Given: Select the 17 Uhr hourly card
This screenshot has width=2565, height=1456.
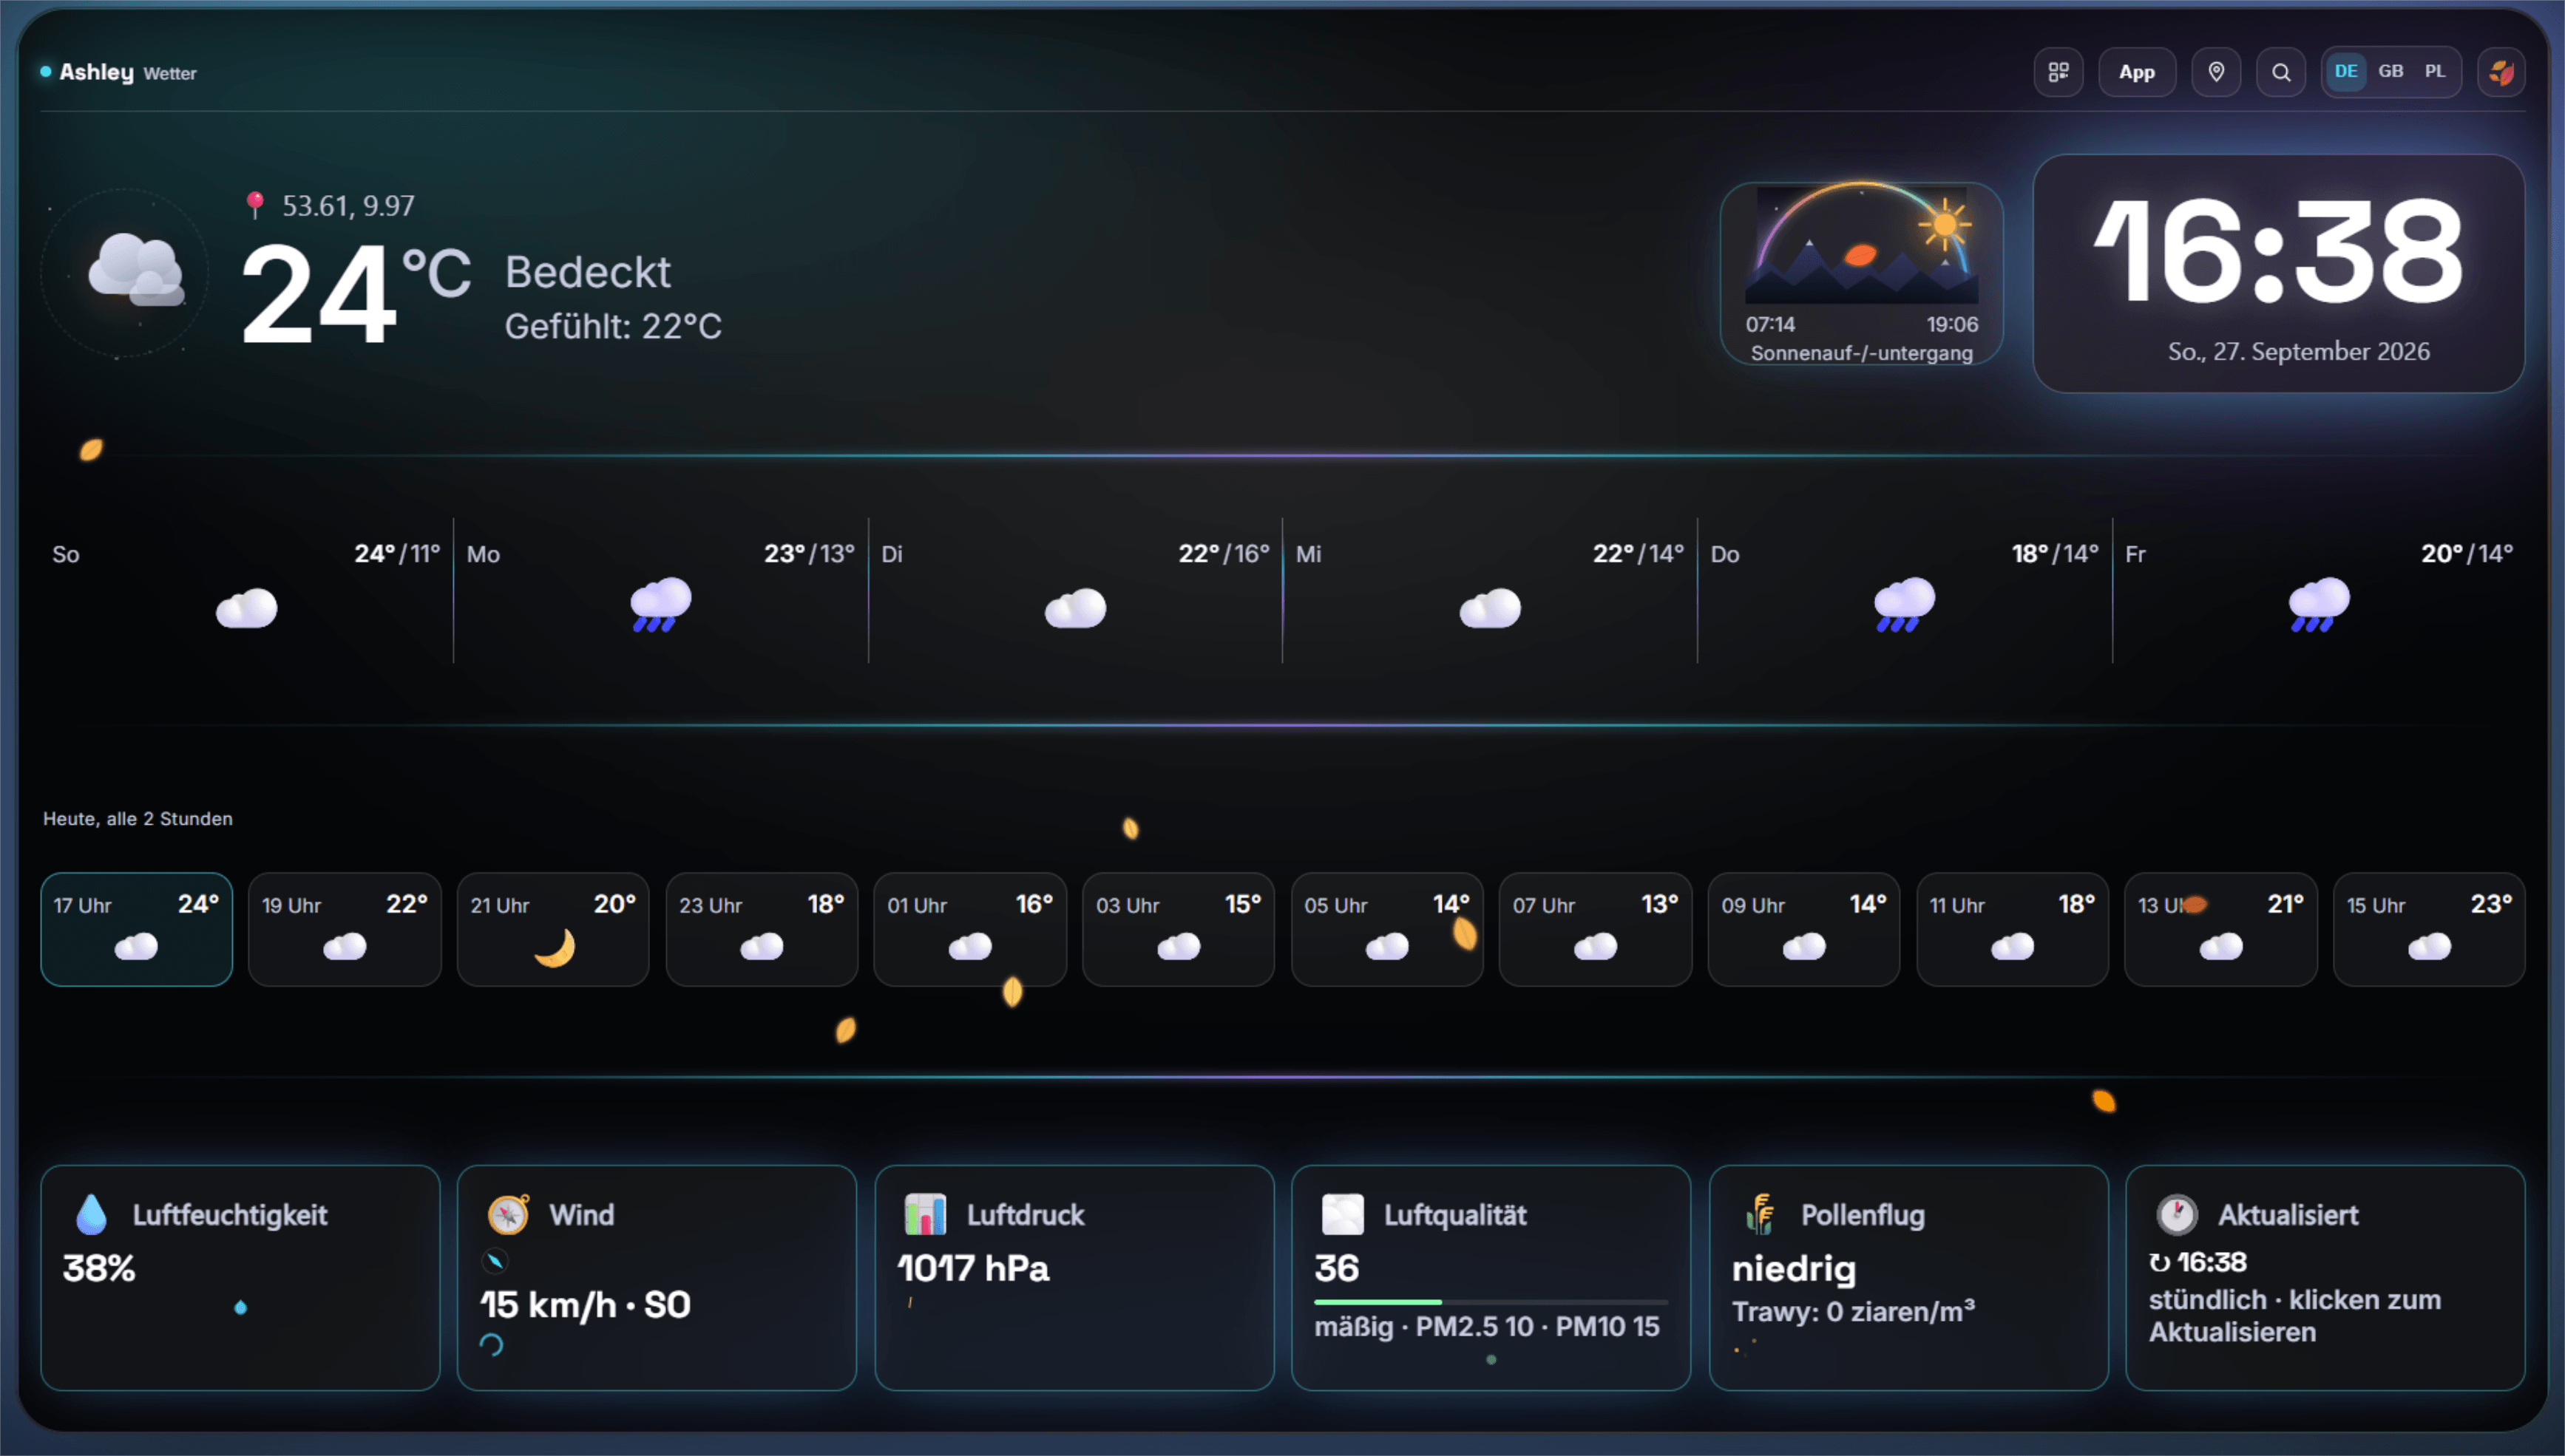Looking at the screenshot, I should tap(136, 929).
